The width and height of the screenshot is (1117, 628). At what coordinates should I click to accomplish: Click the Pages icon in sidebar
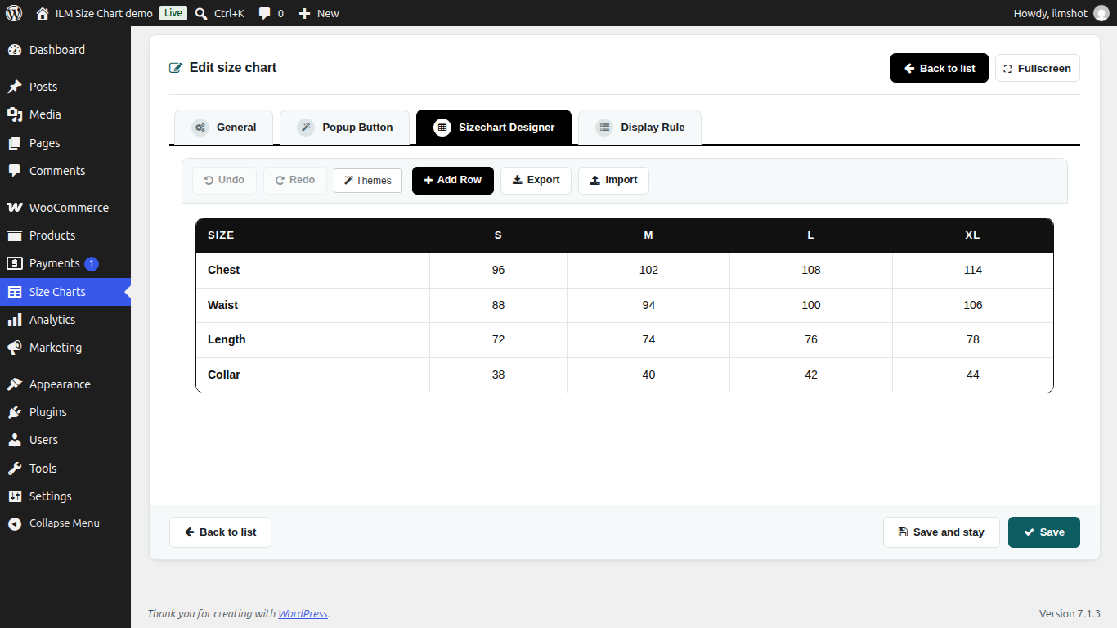[15, 143]
